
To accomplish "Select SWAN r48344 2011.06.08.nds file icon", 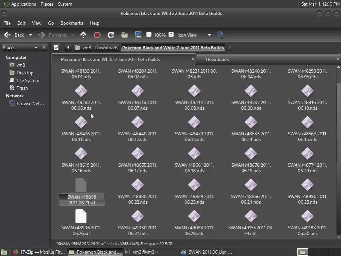I will (194, 91).
